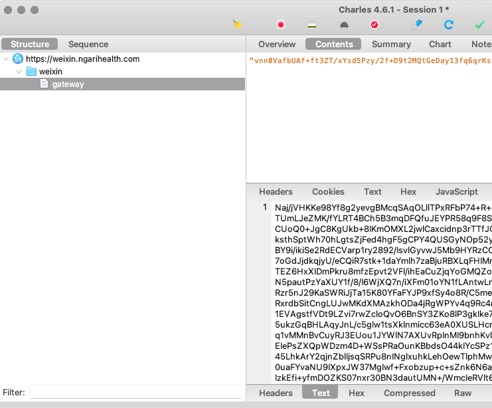Viewport: 492px width, 408px height.
Task: Open the Chart tab
Action: tap(440, 45)
